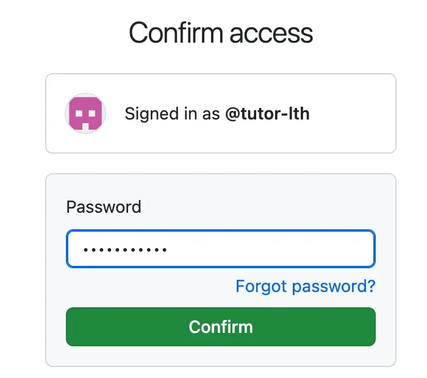Click the "Confirm access" heading
The image size is (427, 378).
220,32
